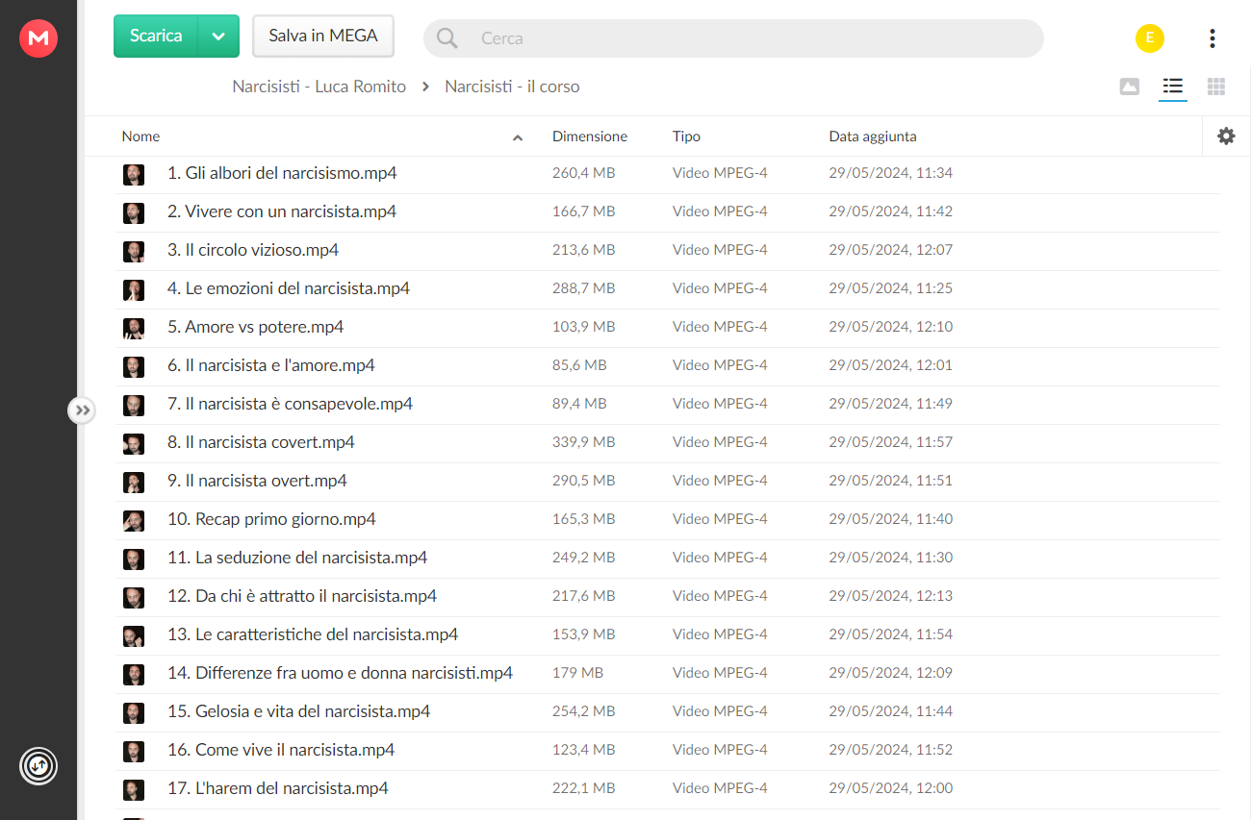Toggle Nome column sort arrow
1251x820 pixels.
click(518, 137)
